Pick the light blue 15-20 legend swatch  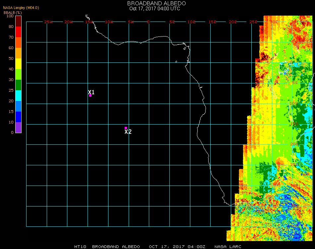click(x=19, y=106)
